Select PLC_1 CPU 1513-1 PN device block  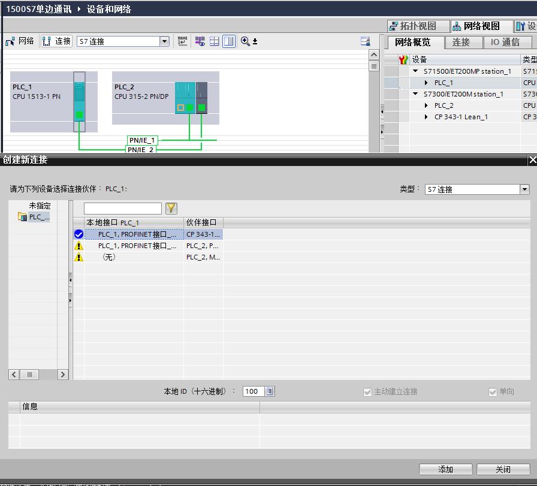(54, 102)
